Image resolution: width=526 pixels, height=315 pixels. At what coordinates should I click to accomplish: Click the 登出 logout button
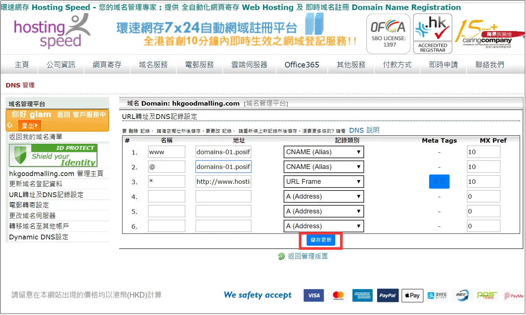point(29,126)
